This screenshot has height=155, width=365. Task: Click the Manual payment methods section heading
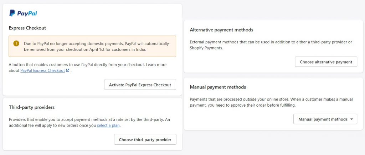point(218,87)
